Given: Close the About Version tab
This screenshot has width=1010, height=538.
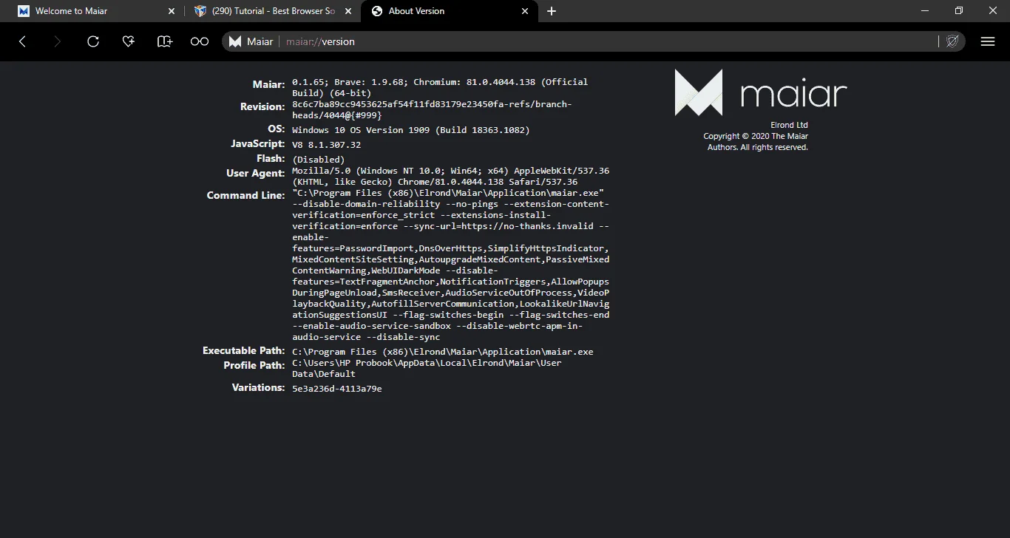Looking at the screenshot, I should click(x=525, y=11).
